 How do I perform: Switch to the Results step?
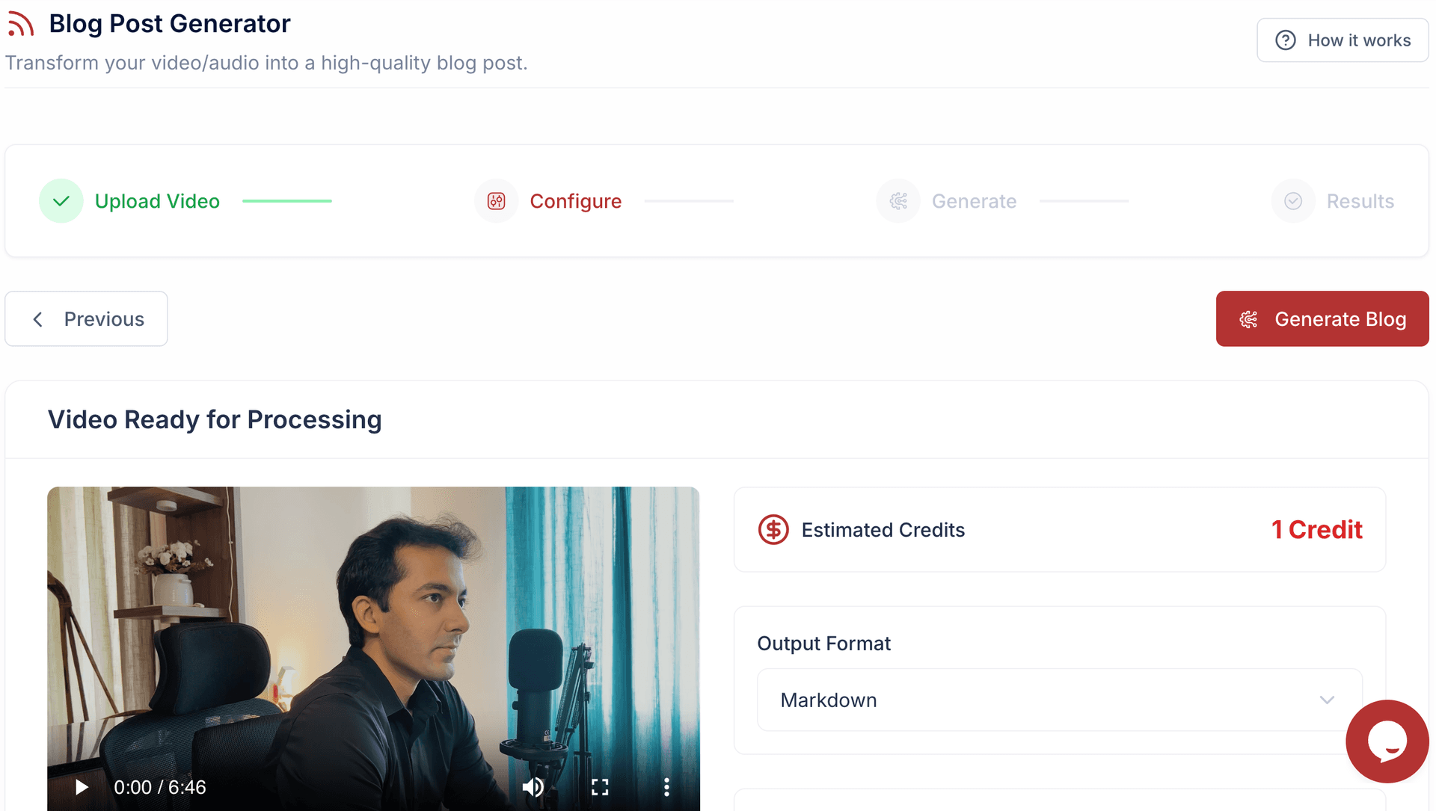pyautogui.click(x=1360, y=200)
